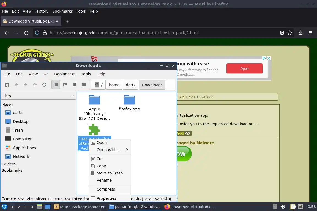This screenshot has width=317, height=211.
Task: Choose Compress in context menu
Action: click(x=110, y=189)
